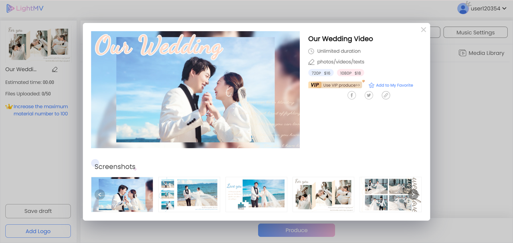This screenshot has width=513, height=243.
Task: Click the template thumbnail in the sidebar
Action: pos(38,44)
